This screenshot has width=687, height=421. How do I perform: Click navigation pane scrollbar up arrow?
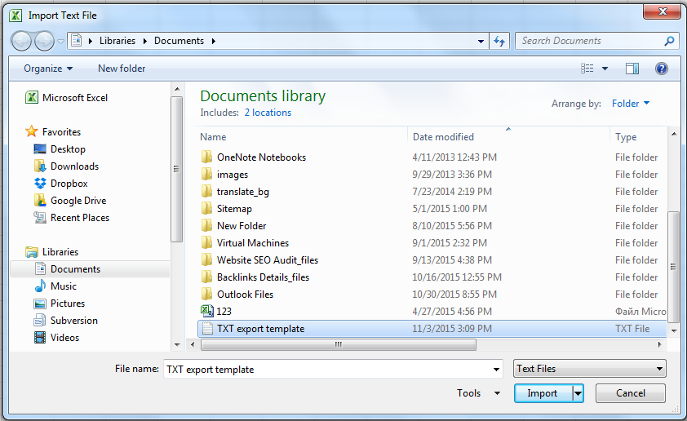[177, 89]
